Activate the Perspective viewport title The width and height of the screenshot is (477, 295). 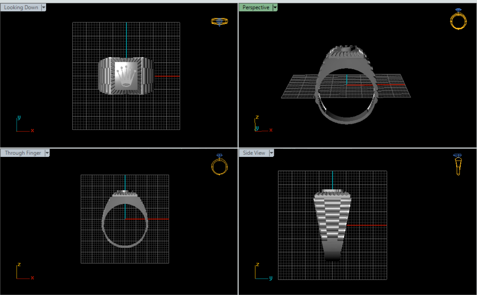coord(256,7)
